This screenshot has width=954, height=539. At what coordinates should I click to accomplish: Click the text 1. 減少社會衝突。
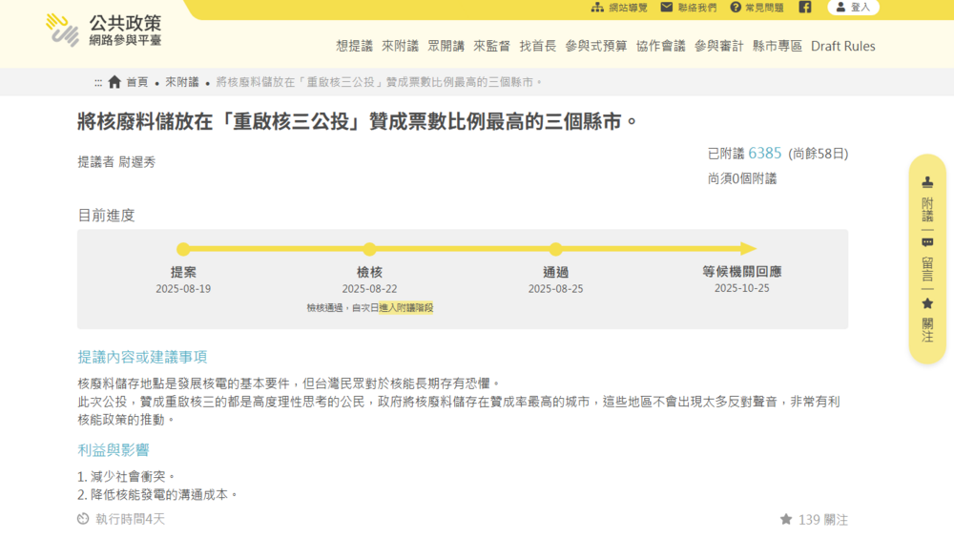(127, 476)
